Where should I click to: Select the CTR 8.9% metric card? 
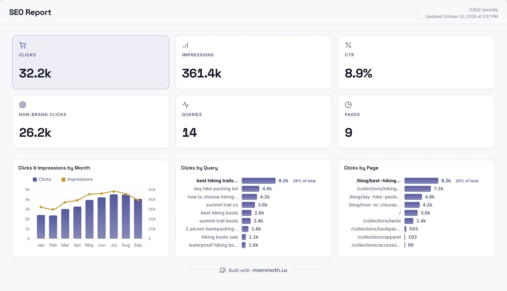tap(416, 62)
